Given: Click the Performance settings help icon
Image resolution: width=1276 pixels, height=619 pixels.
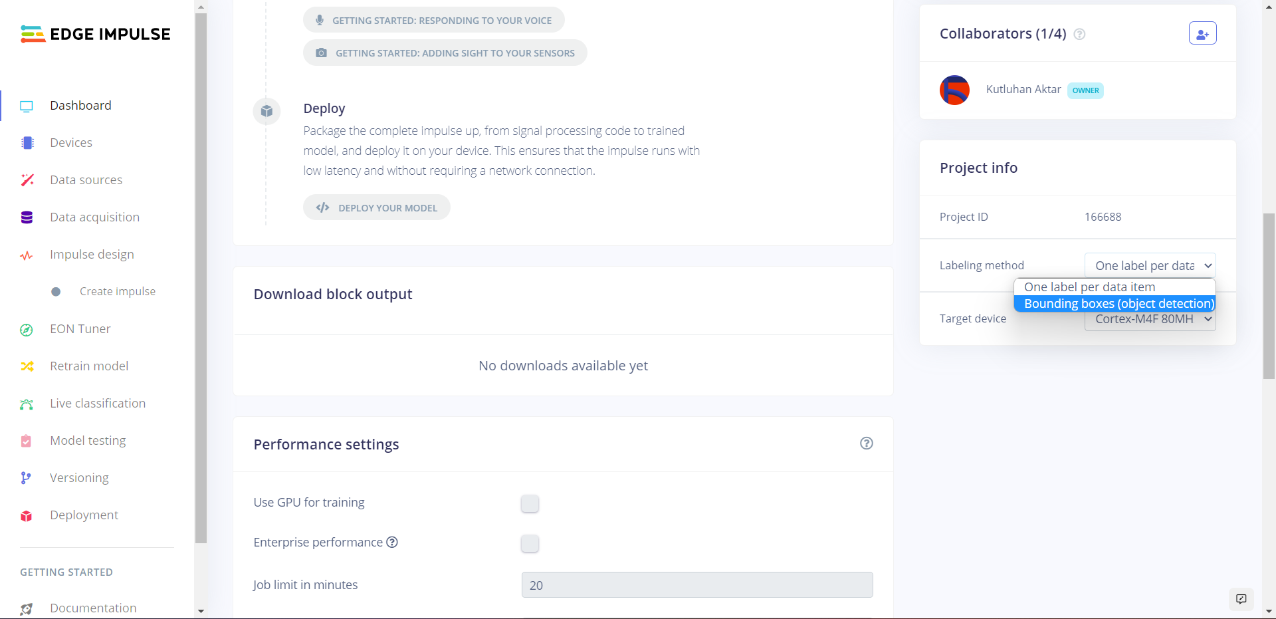Looking at the screenshot, I should 866,443.
